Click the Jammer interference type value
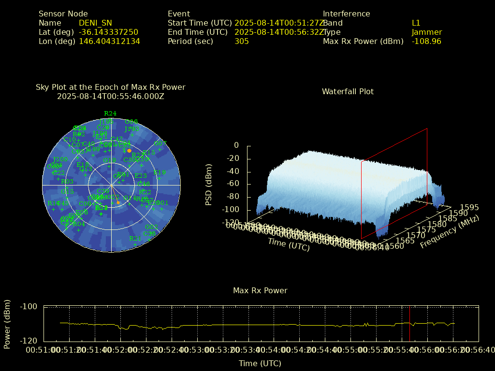 (x=426, y=32)
